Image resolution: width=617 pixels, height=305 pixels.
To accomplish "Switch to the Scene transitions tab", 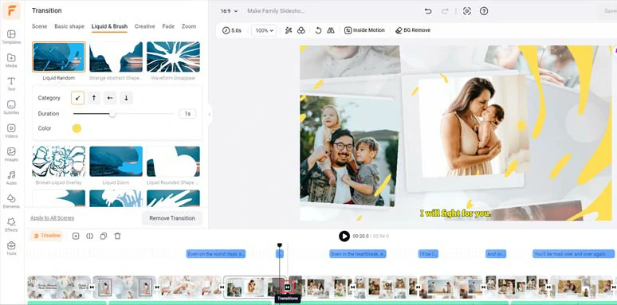I will [x=39, y=26].
